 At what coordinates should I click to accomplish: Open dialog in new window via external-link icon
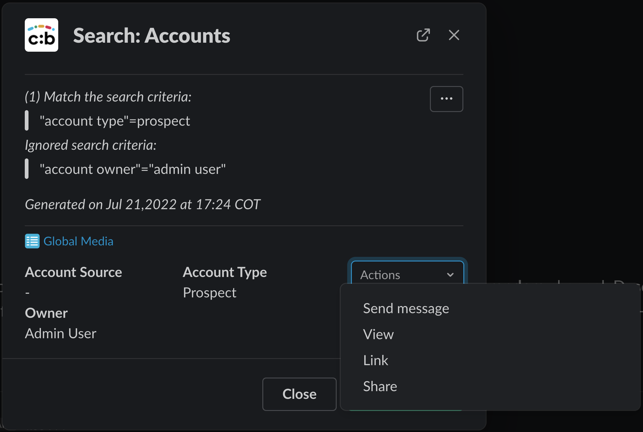click(x=424, y=35)
